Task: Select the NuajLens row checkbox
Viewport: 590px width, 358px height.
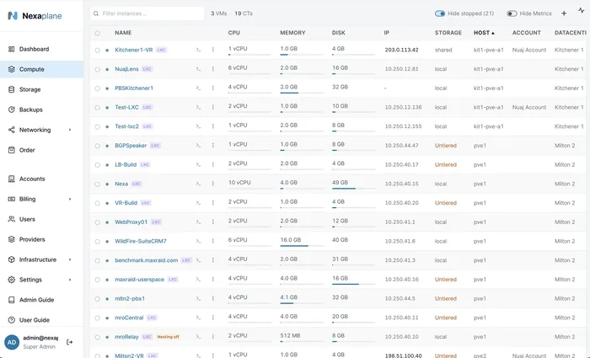Action: pyautogui.click(x=98, y=69)
